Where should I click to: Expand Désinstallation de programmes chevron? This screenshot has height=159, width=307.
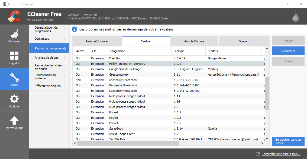coord(65,29)
